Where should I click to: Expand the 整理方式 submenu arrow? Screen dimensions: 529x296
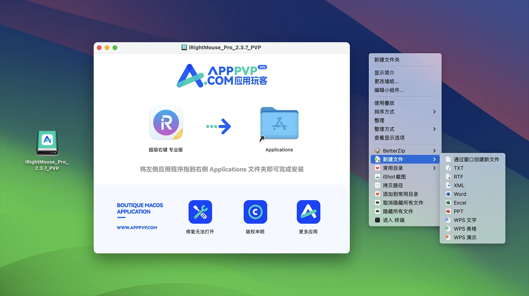[434, 129]
